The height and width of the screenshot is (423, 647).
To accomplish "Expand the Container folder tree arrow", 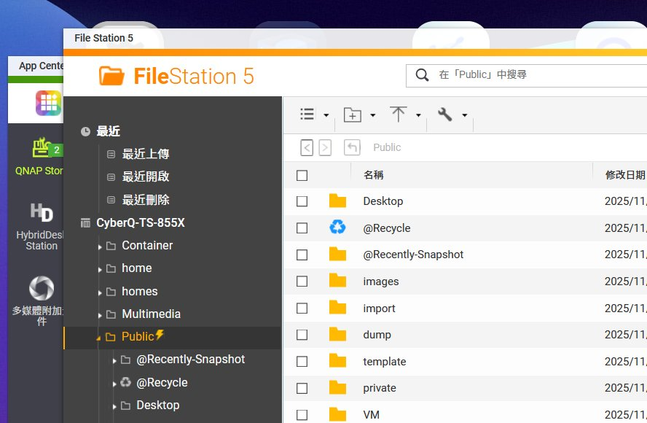I will point(101,247).
